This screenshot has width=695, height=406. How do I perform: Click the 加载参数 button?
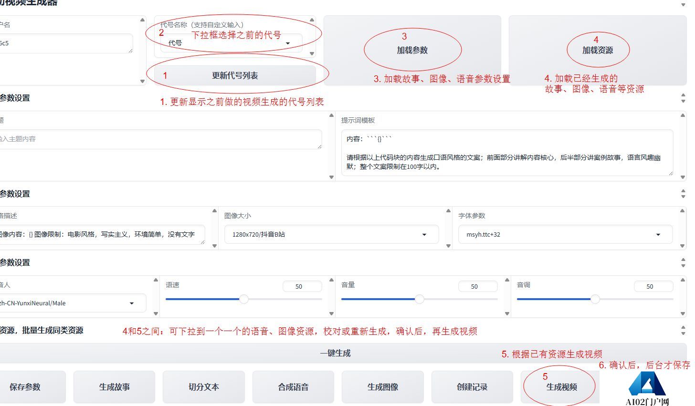412,51
